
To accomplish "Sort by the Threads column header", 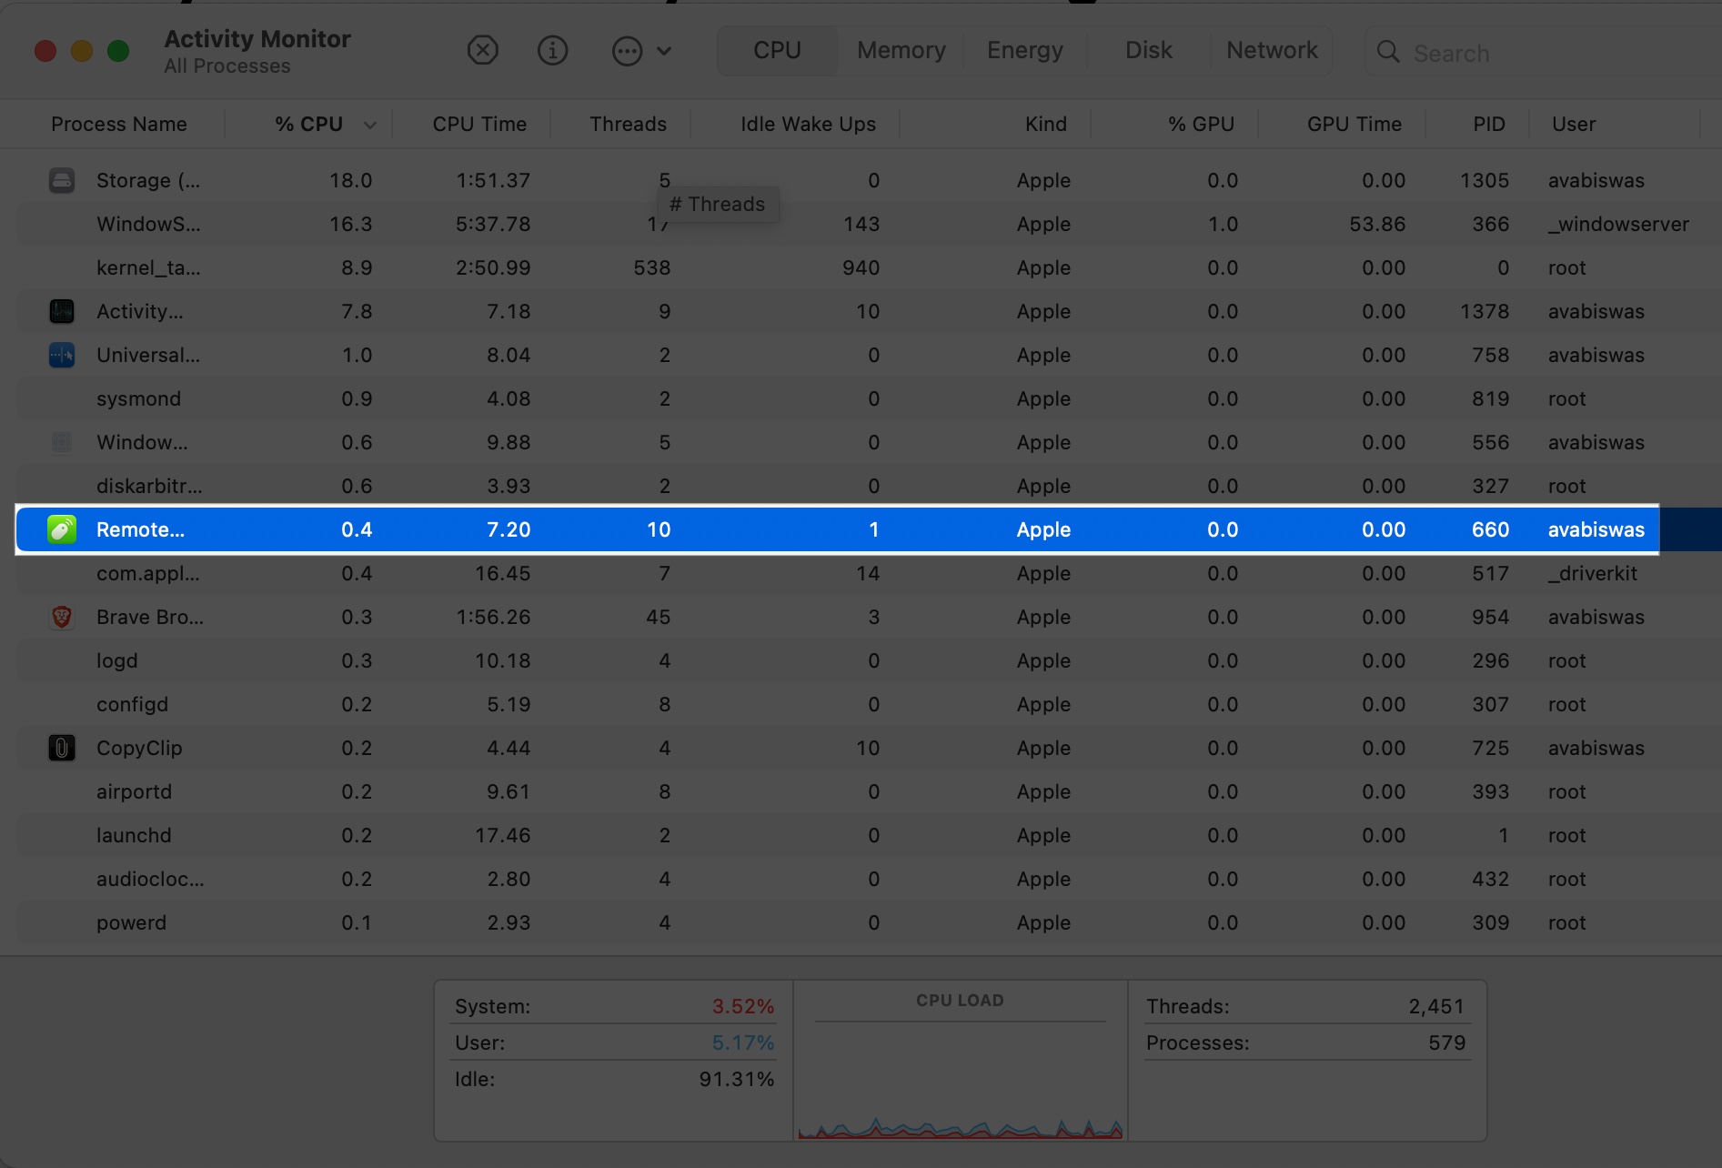I will pyautogui.click(x=627, y=124).
